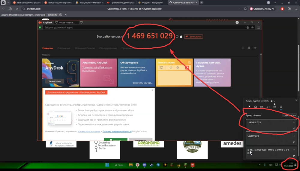Toggle microphone in Записать экран card

click(178, 67)
